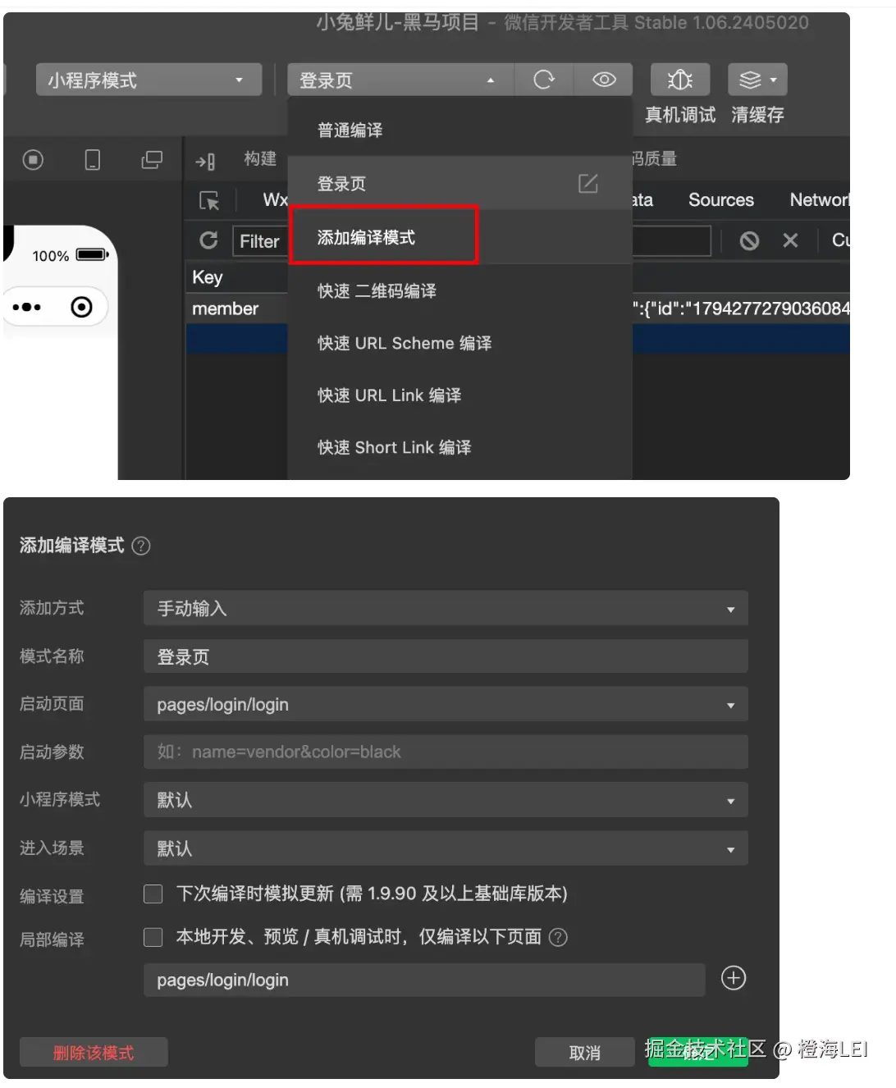Click the clear all block icon
The height and width of the screenshot is (1088, 896).
749,240
